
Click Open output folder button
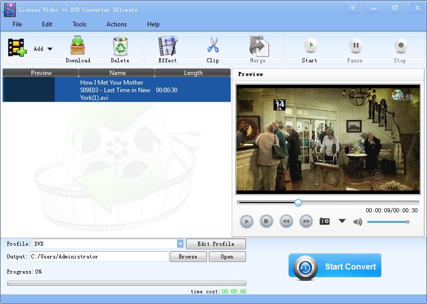(x=227, y=257)
